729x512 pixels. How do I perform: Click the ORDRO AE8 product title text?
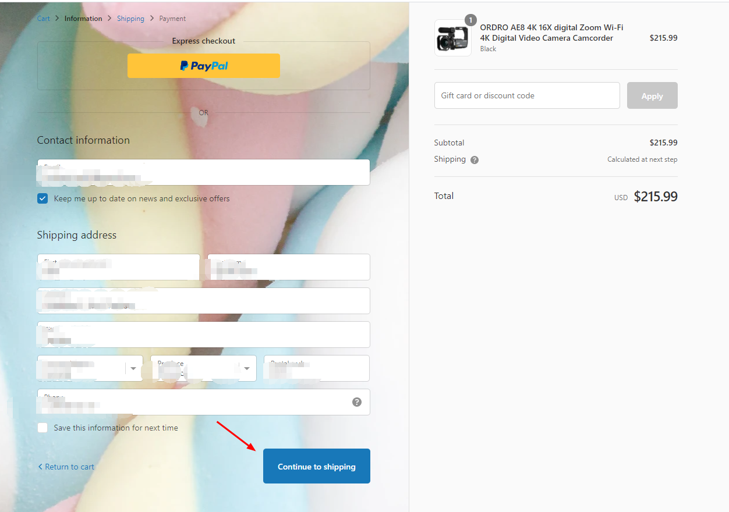(552, 33)
